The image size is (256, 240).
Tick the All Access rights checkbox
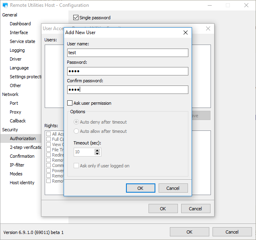(48, 134)
